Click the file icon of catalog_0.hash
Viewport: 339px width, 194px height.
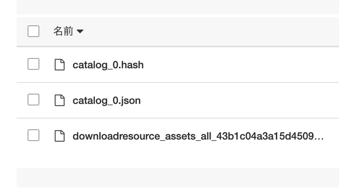click(x=60, y=65)
